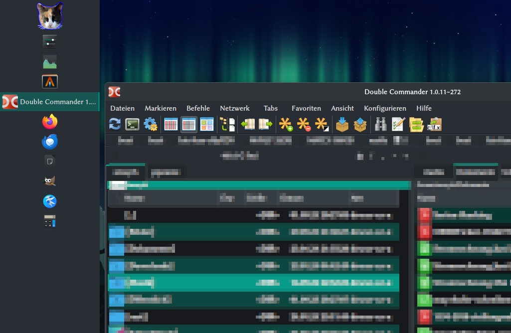Click the Refresh toolbar icon
This screenshot has height=333, width=511.
click(x=115, y=124)
